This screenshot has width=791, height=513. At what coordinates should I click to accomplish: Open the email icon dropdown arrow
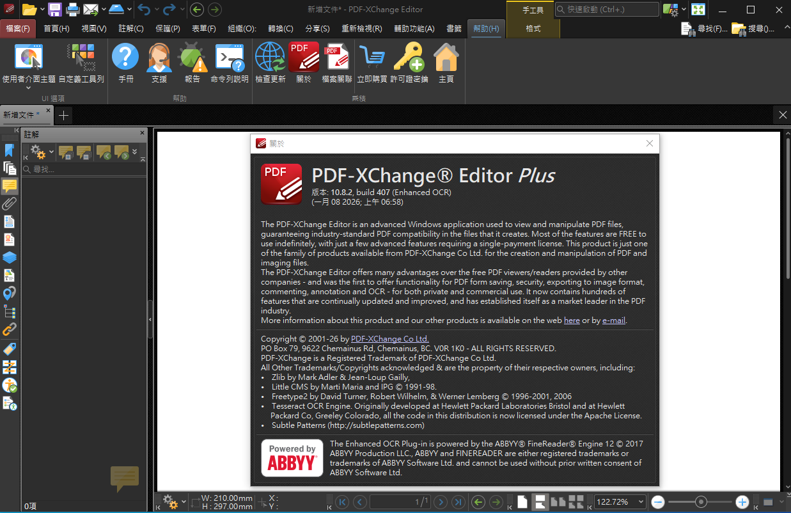click(102, 9)
